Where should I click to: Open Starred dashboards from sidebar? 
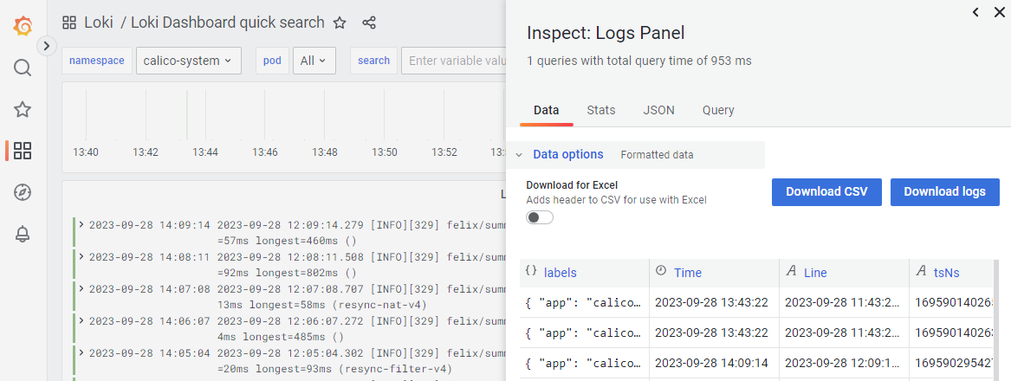point(23,109)
